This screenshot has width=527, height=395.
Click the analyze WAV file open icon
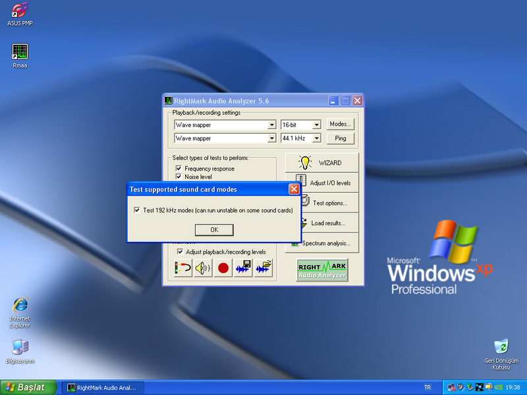(263, 268)
